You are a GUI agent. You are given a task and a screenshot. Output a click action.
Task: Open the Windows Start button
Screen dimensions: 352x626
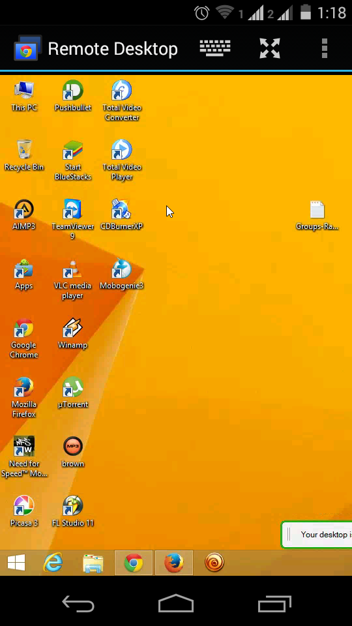pyautogui.click(x=16, y=563)
